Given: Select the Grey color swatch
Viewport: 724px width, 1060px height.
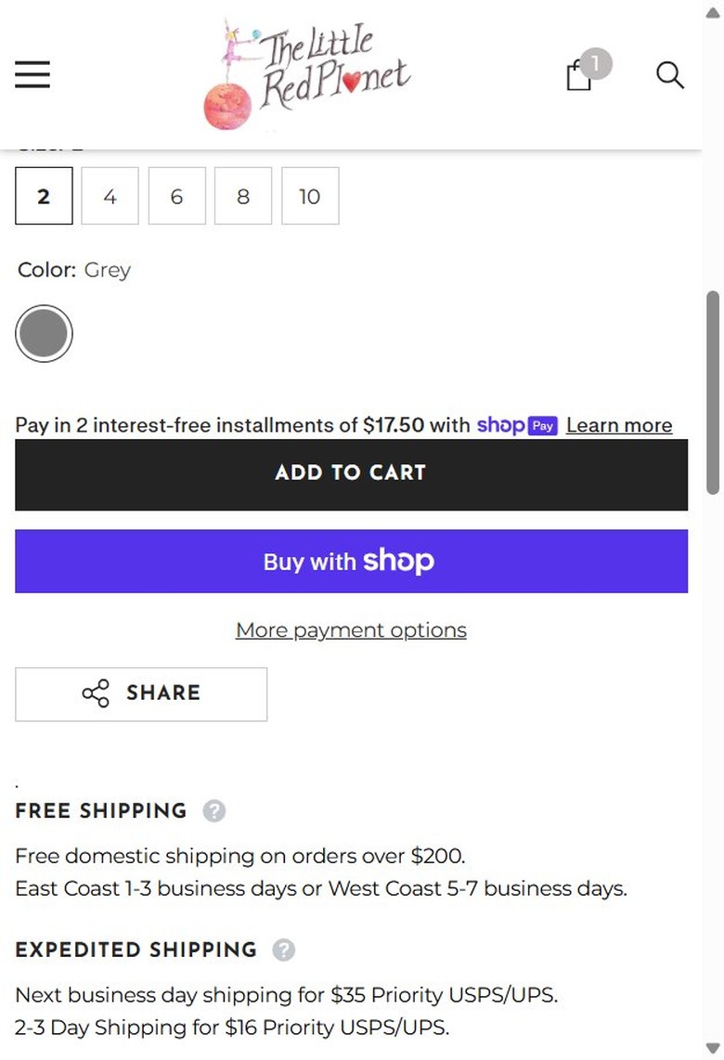Looking at the screenshot, I should pos(44,334).
